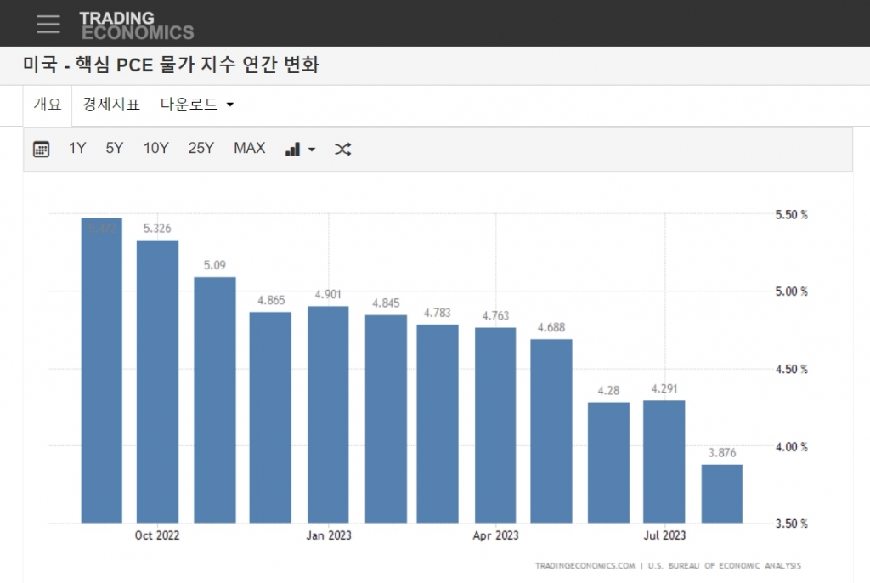Open the hamburger navigation menu

[48, 24]
